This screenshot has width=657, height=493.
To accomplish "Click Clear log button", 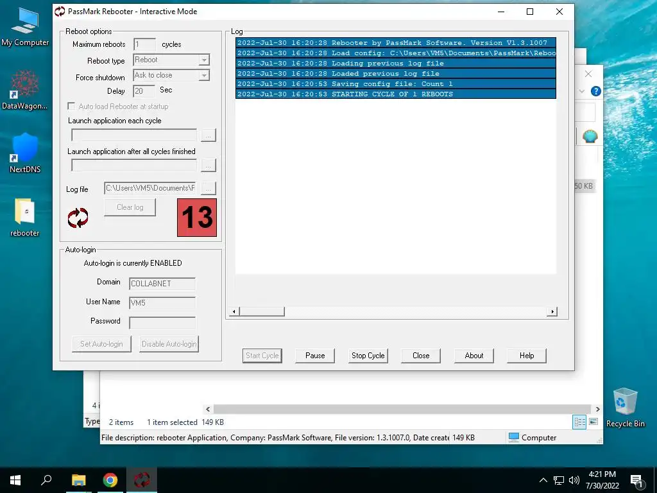I will [x=130, y=207].
